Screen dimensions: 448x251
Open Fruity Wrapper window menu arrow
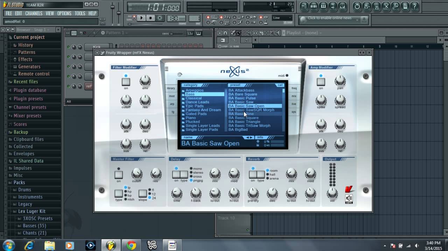(97, 52)
